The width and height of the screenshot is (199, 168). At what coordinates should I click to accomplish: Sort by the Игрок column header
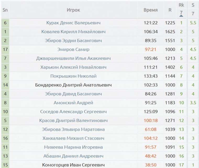pos(73,10)
